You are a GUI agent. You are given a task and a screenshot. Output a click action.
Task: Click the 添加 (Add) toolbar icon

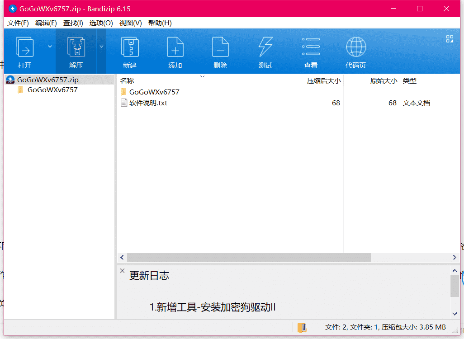click(x=175, y=47)
